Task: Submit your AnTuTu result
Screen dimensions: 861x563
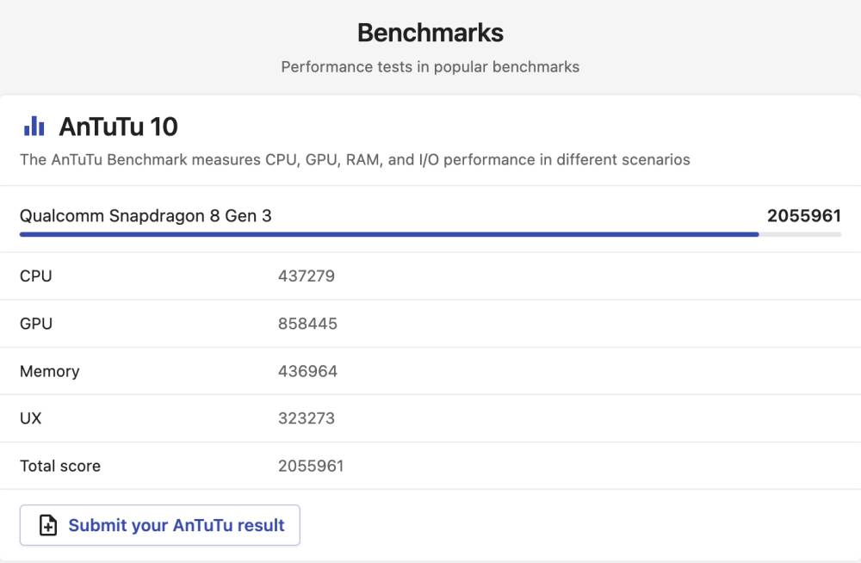Action: [160, 525]
